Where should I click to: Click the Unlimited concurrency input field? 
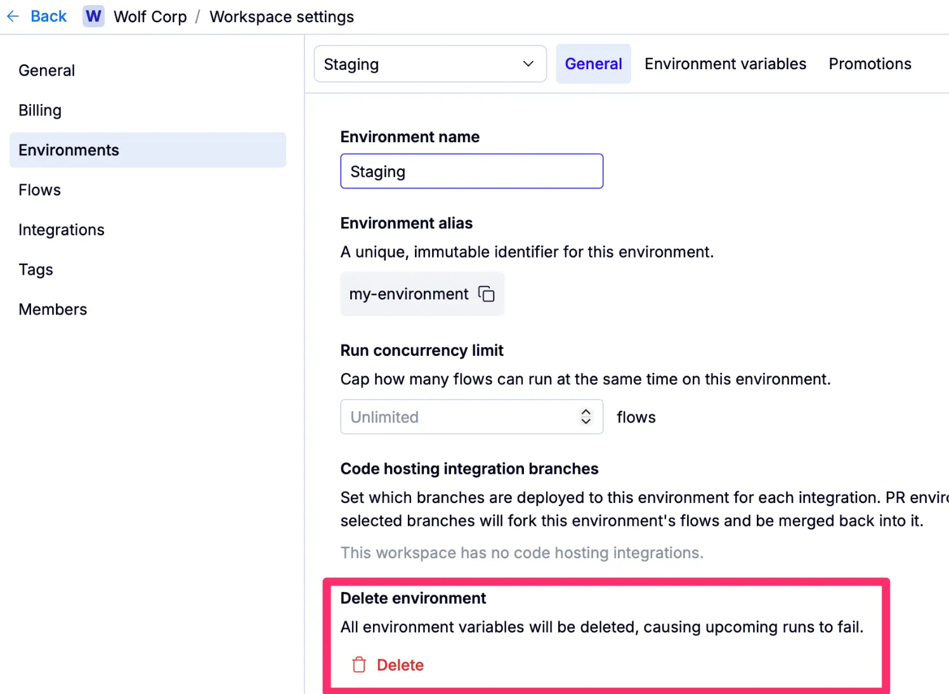tap(457, 417)
